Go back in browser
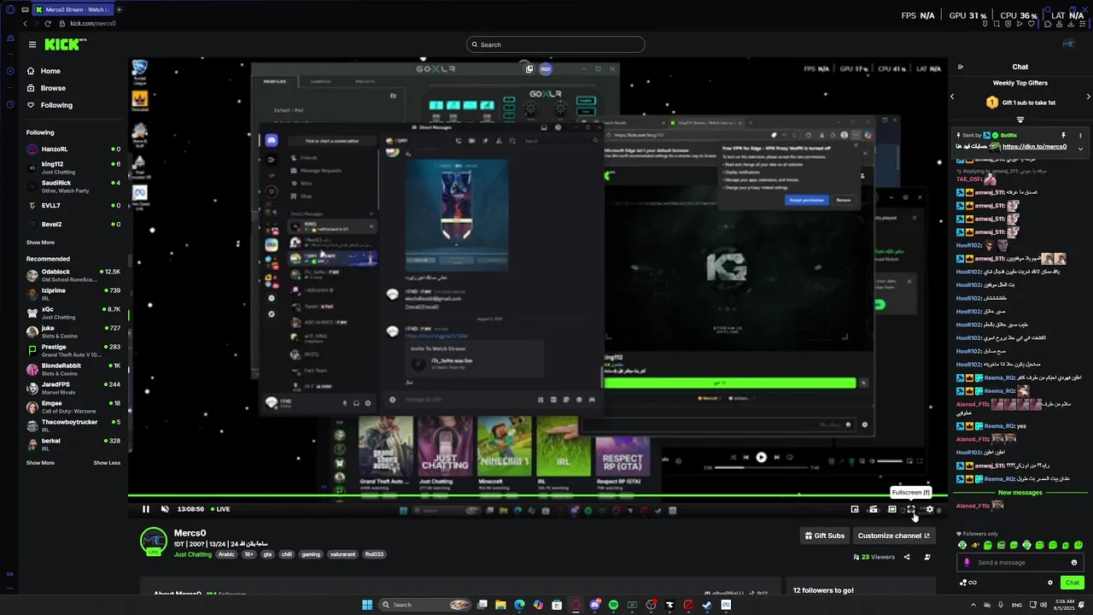The height and width of the screenshot is (615, 1093). click(25, 24)
